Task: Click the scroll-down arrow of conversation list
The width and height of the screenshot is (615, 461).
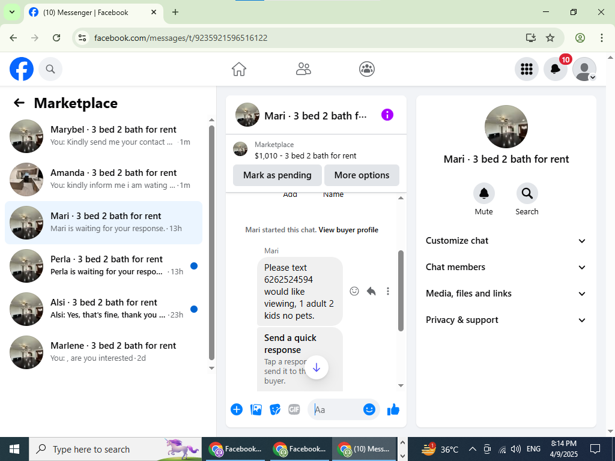Action: coord(212,368)
